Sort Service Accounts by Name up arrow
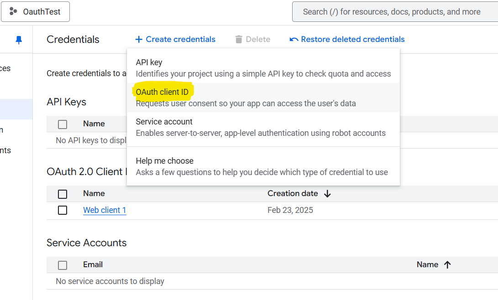Image resolution: width=498 pixels, height=300 pixels. (x=447, y=265)
